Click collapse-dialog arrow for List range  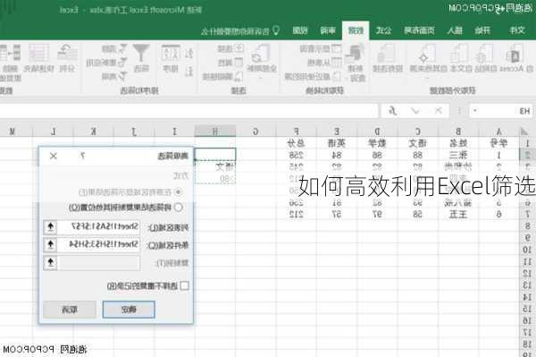[51, 227]
